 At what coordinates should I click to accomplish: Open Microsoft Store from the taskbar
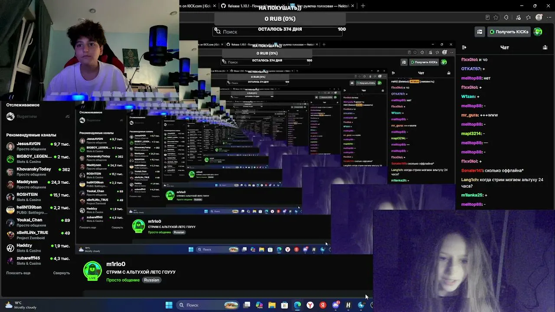pos(284,305)
